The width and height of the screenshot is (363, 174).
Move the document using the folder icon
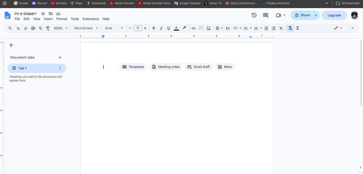(x=51, y=14)
